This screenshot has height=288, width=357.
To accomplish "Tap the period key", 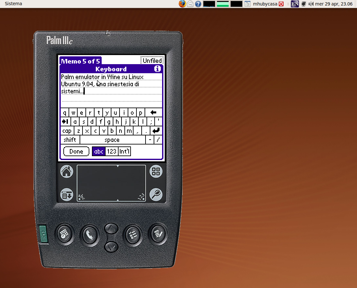I will click(x=146, y=131).
